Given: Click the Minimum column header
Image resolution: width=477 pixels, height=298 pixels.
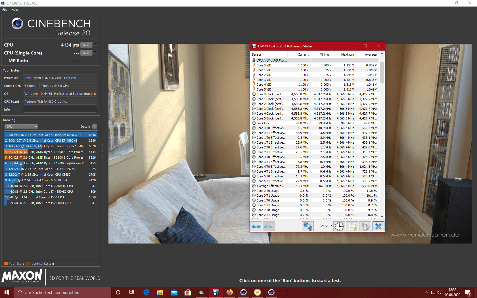Looking at the screenshot, I should (322, 54).
